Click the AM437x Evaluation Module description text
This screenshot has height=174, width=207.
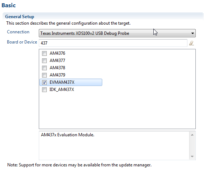pos(67,135)
